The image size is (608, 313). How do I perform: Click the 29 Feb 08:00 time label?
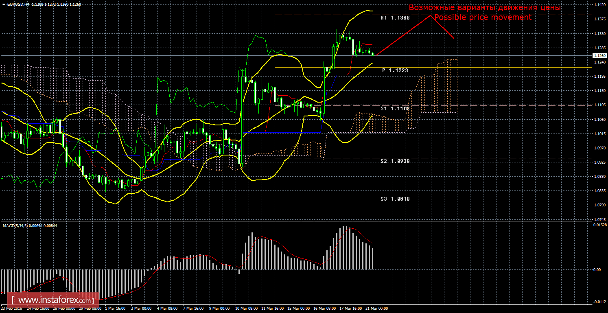click(90, 309)
